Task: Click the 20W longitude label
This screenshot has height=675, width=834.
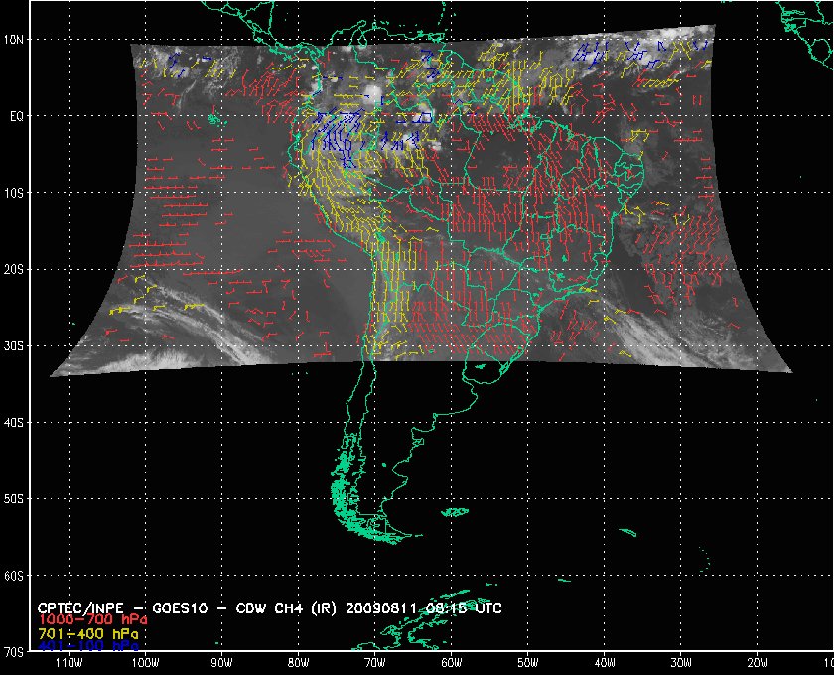Action: [758, 663]
